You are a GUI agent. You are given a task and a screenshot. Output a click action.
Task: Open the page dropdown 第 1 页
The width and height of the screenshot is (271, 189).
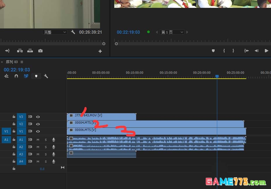click(x=172, y=32)
